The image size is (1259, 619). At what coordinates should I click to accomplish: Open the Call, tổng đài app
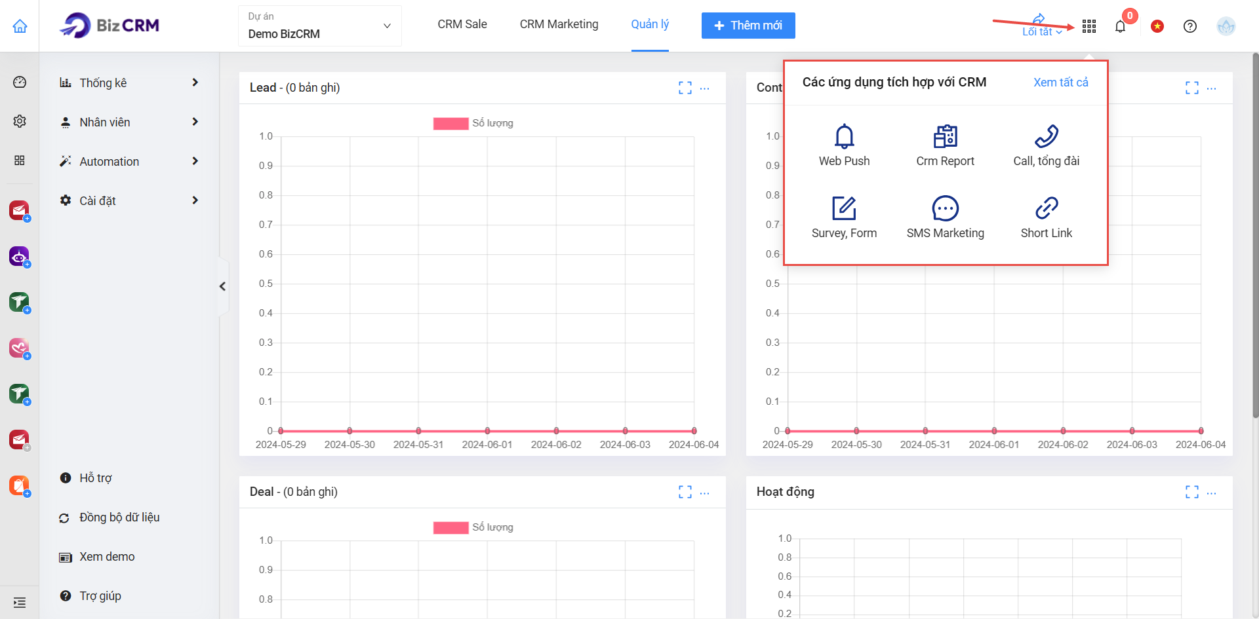click(x=1046, y=145)
